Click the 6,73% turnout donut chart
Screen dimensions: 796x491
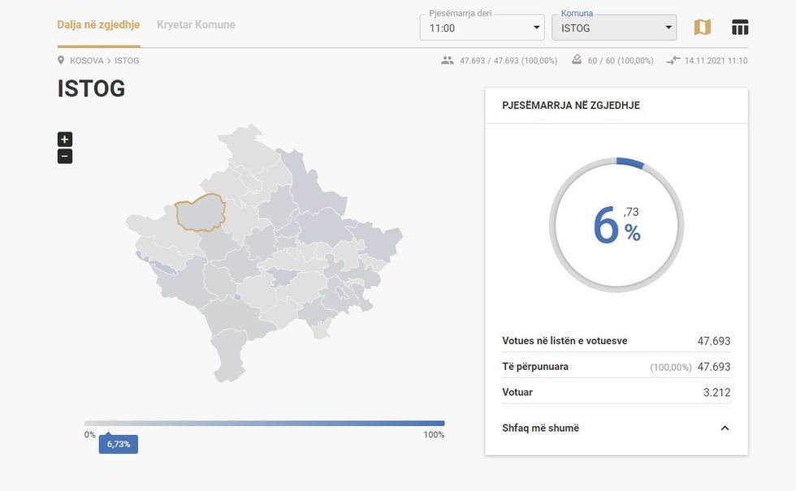[616, 225]
